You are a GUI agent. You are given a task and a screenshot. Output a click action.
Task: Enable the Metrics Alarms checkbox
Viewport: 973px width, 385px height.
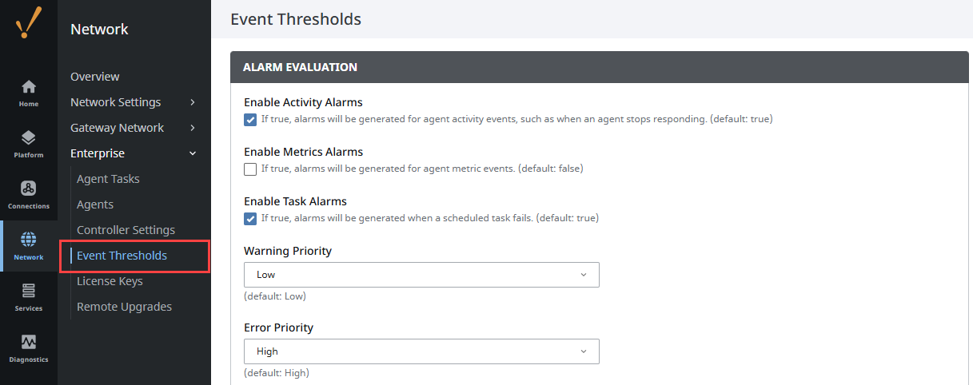[250, 169]
